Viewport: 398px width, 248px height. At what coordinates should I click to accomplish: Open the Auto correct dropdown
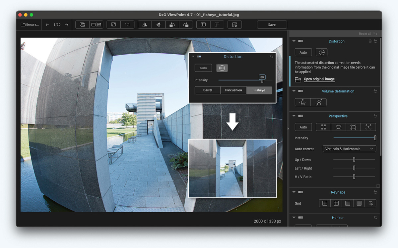[x=349, y=149]
